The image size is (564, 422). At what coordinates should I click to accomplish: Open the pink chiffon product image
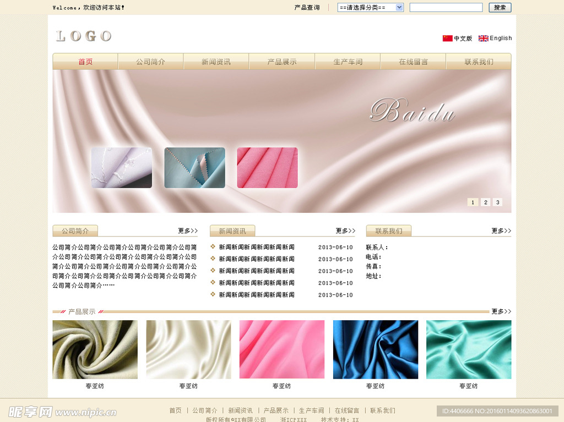click(x=282, y=349)
